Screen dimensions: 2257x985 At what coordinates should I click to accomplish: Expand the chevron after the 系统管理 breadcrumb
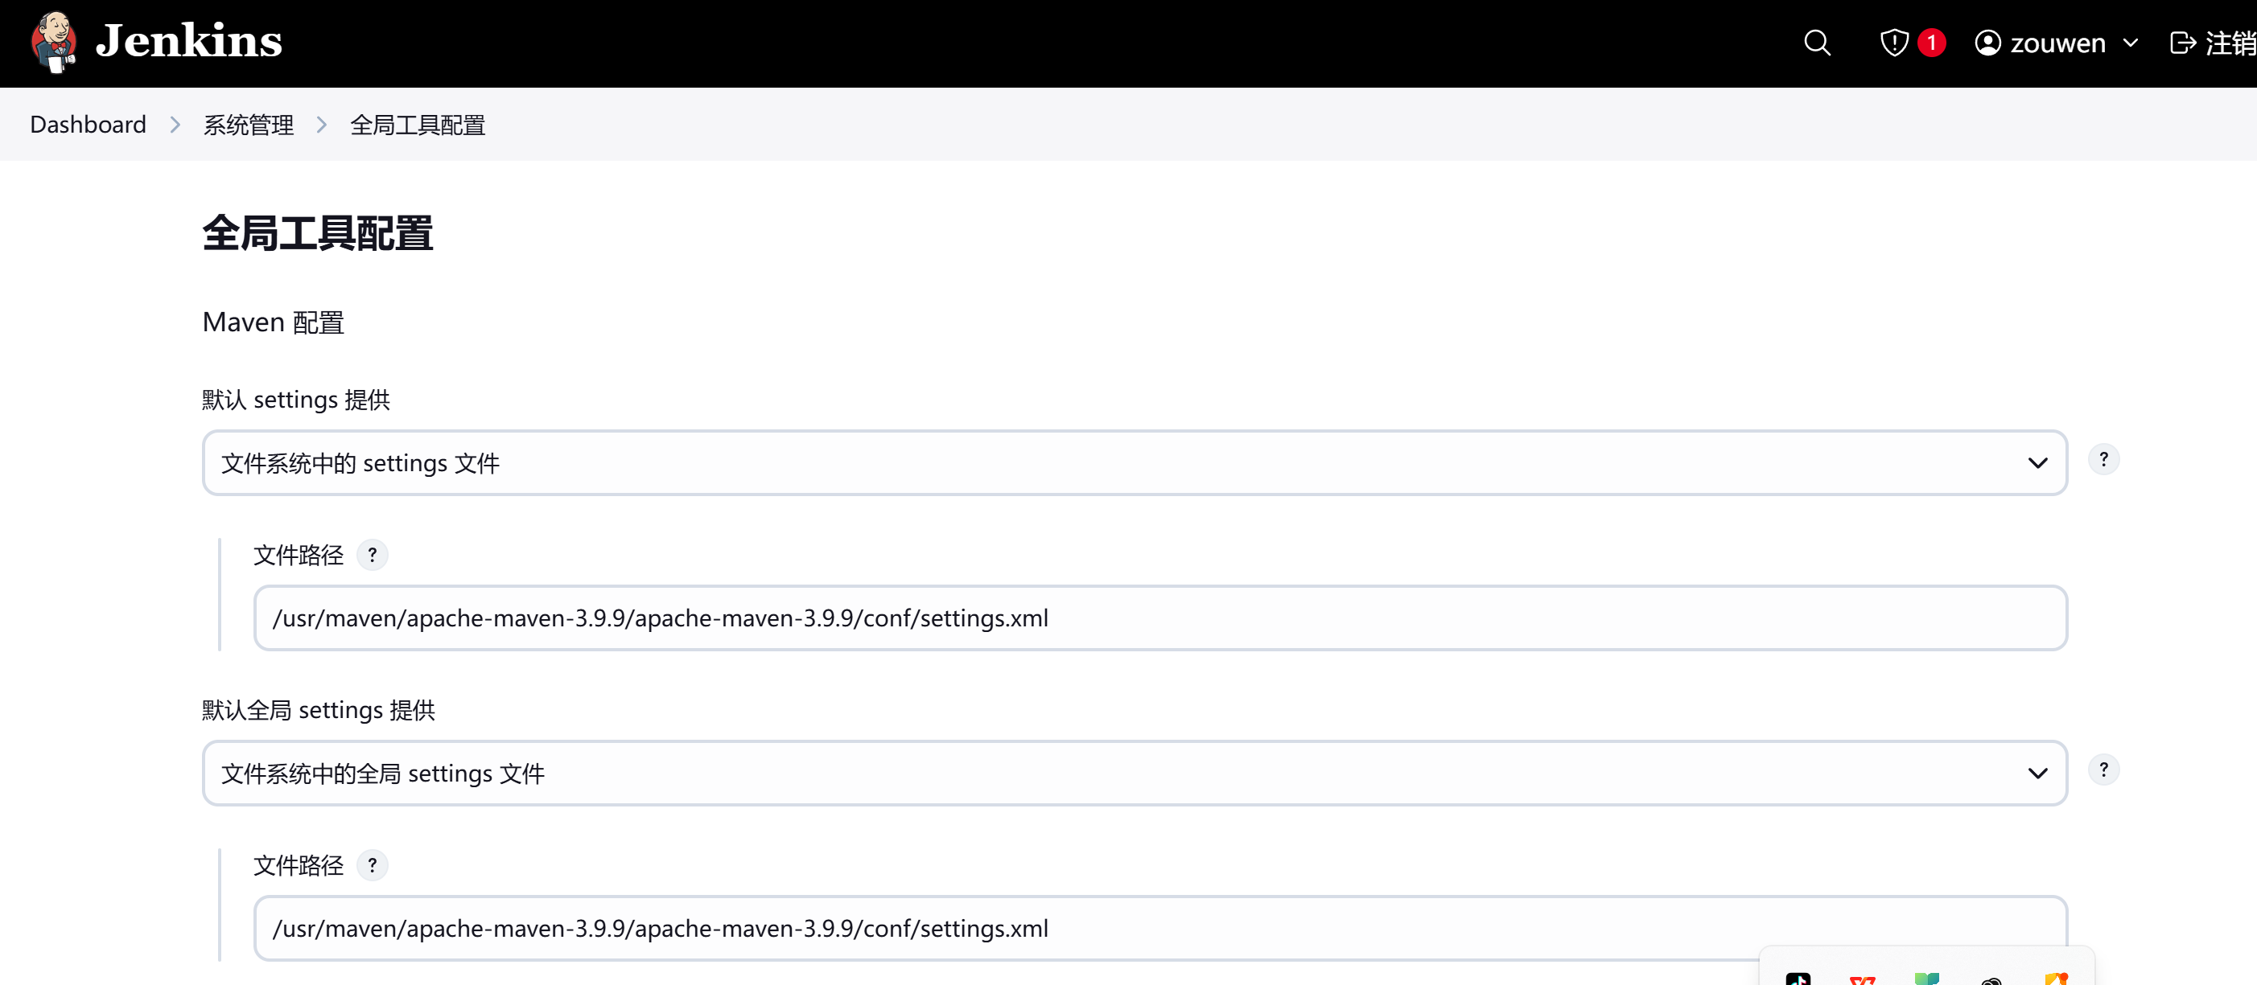coord(322,125)
